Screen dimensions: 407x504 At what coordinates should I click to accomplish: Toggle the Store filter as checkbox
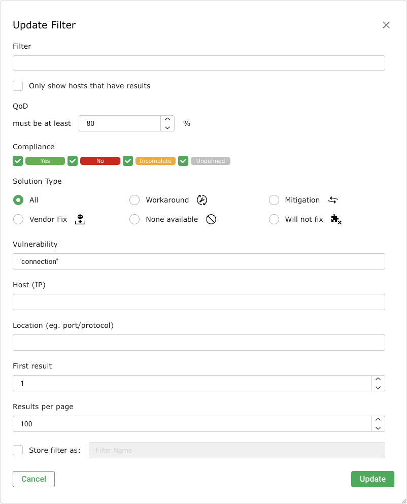pyautogui.click(x=18, y=450)
